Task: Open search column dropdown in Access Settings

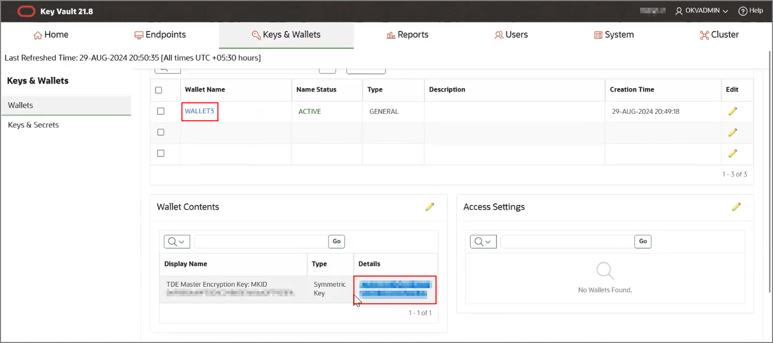Action: point(484,241)
